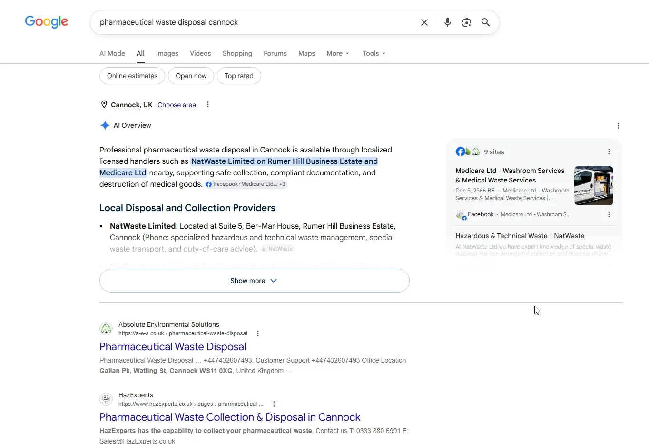Open Pharmaceutical Waste Collection & Disposal in Cannock link
The image size is (649, 444).
tap(230, 417)
